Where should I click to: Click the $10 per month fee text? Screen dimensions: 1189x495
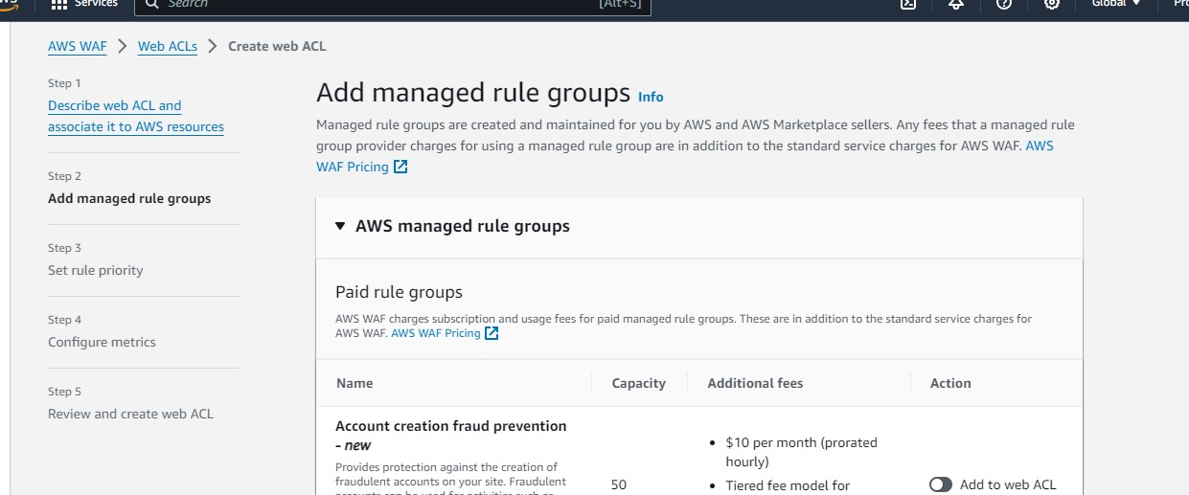tap(802, 452)
